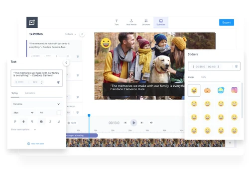
Task: Choose the highlighted smiley emoji sticker
Action: tap(194, 90)
